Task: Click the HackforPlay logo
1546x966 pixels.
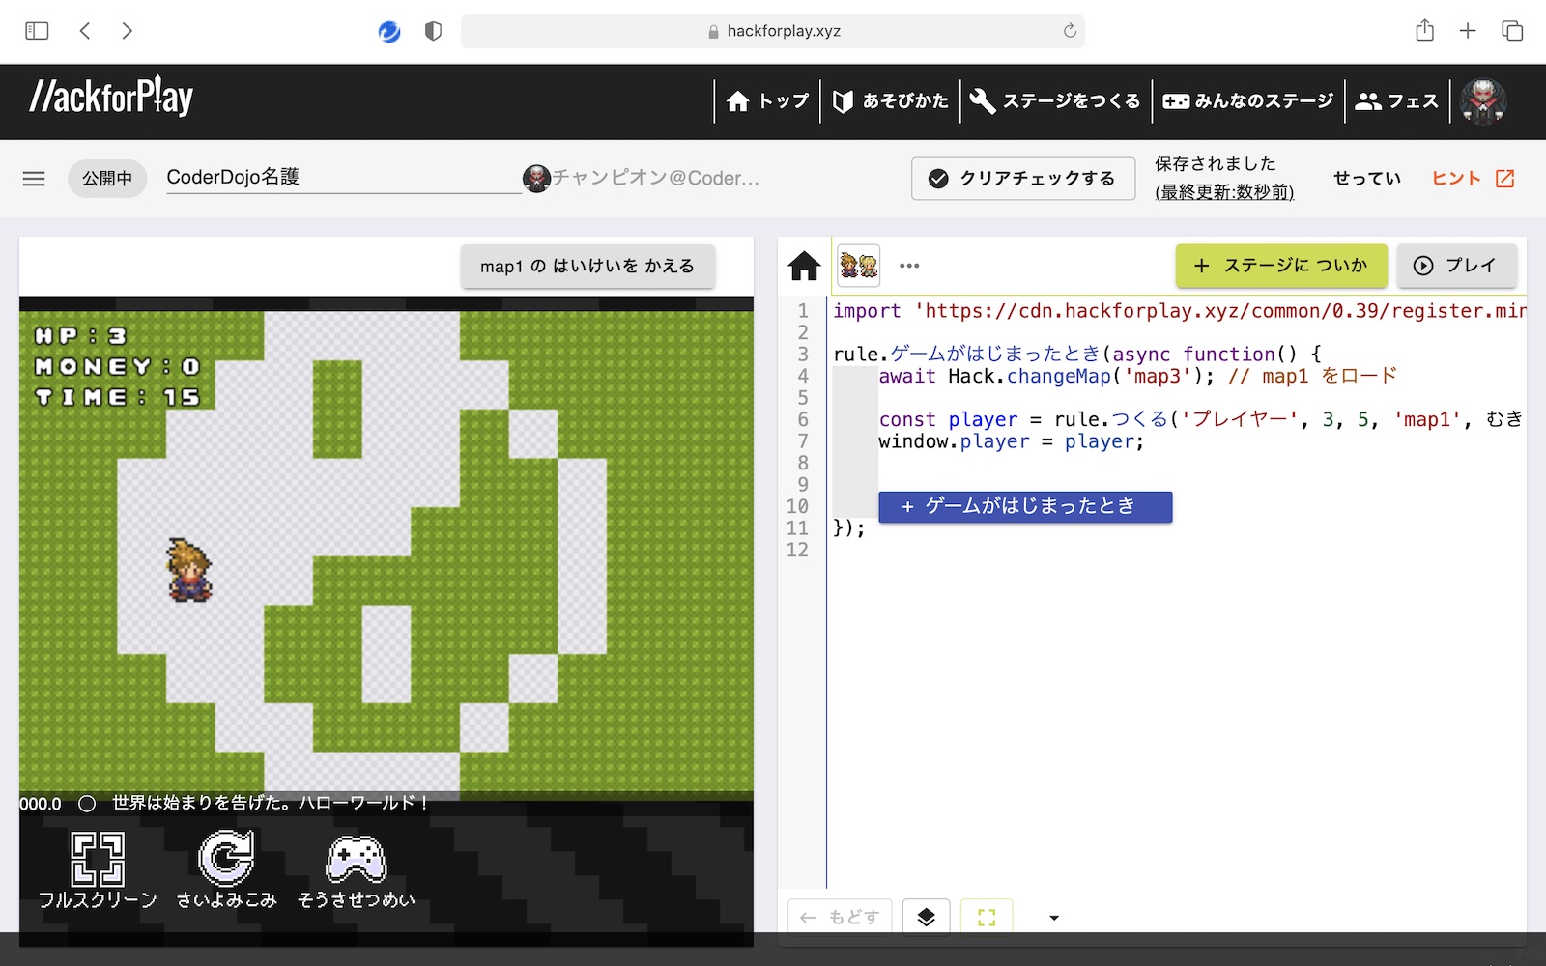Action: tap(111, 96)
